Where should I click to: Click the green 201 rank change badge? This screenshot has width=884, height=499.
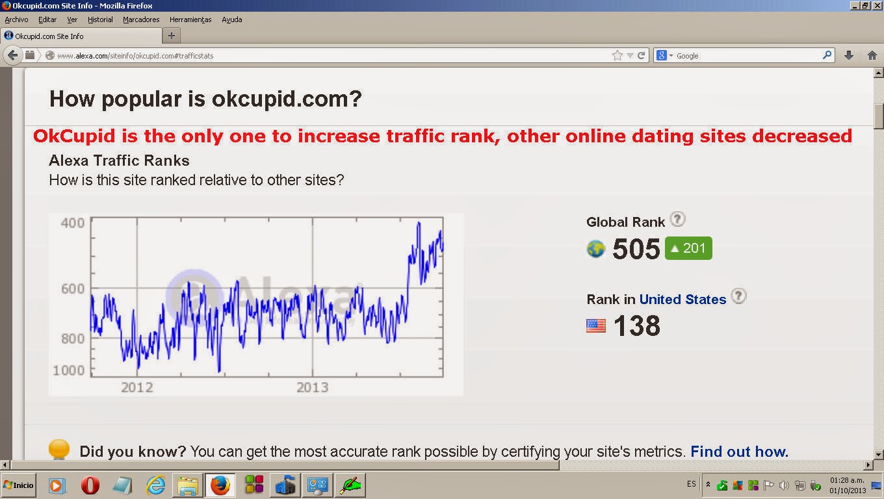click(688, 248)
